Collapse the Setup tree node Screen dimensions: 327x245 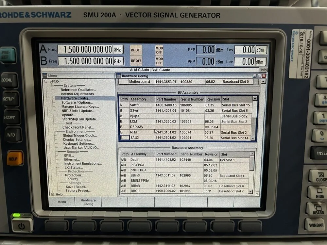click(46, 81)
